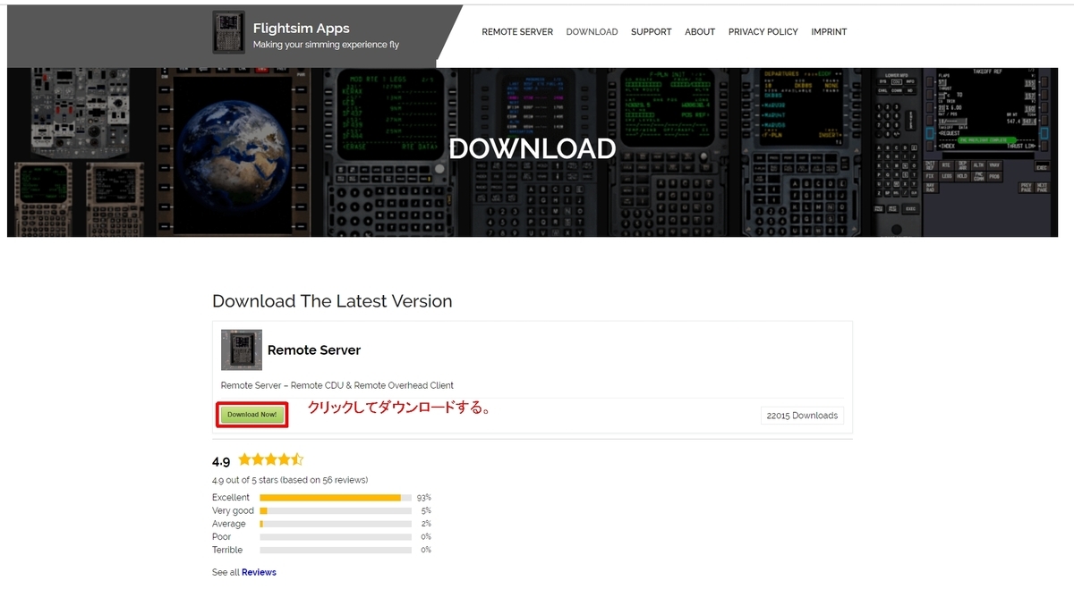The image size is (1074, 589).
Task: Click the second gold rating star
Action: point(256,459)
